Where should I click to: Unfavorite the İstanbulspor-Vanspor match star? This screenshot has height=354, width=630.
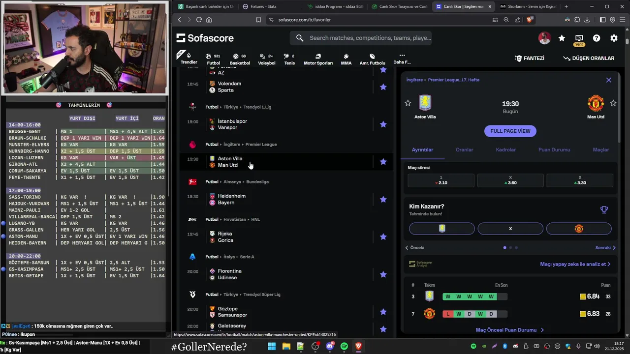coord(383,124)
